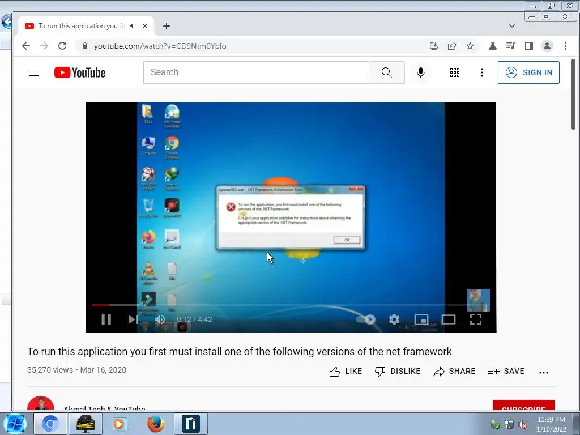Share this video
The width and height of the screenshot is (580, 435).
pos(454,372)
